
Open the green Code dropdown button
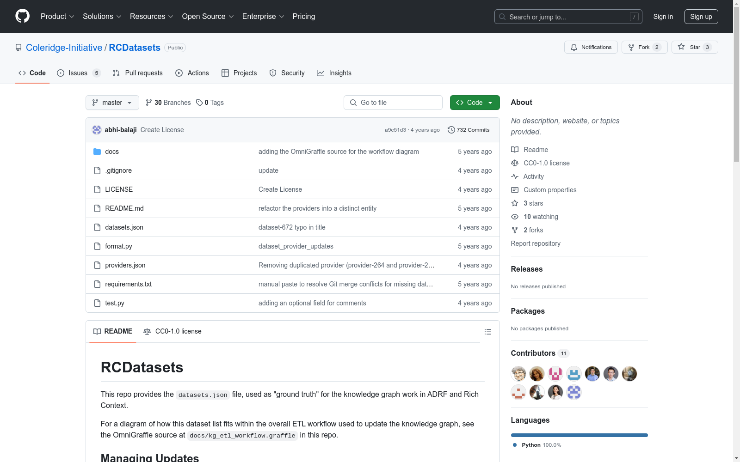tap(475, 103)
